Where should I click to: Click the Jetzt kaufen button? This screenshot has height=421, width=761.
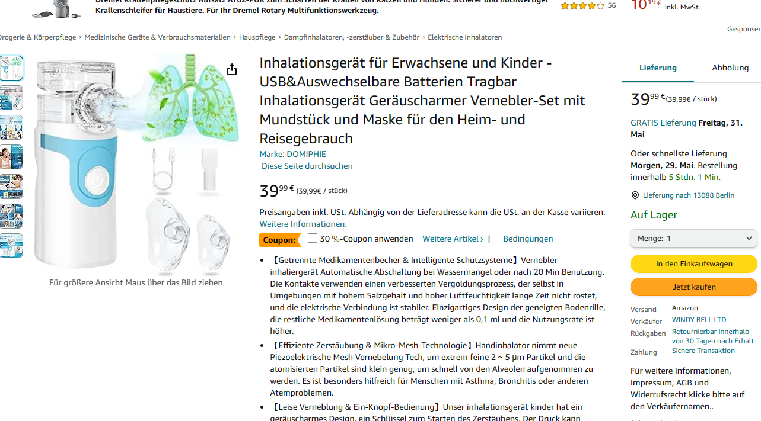(x=693, y=287)
